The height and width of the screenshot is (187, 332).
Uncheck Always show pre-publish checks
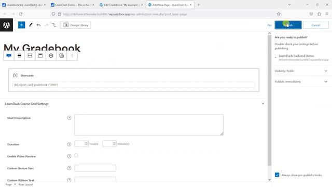coord(277,175)
